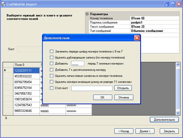The image size is (183, 138).
Task: Check Удалить дублирующие записи option
Action: click(x=52, y=57)
